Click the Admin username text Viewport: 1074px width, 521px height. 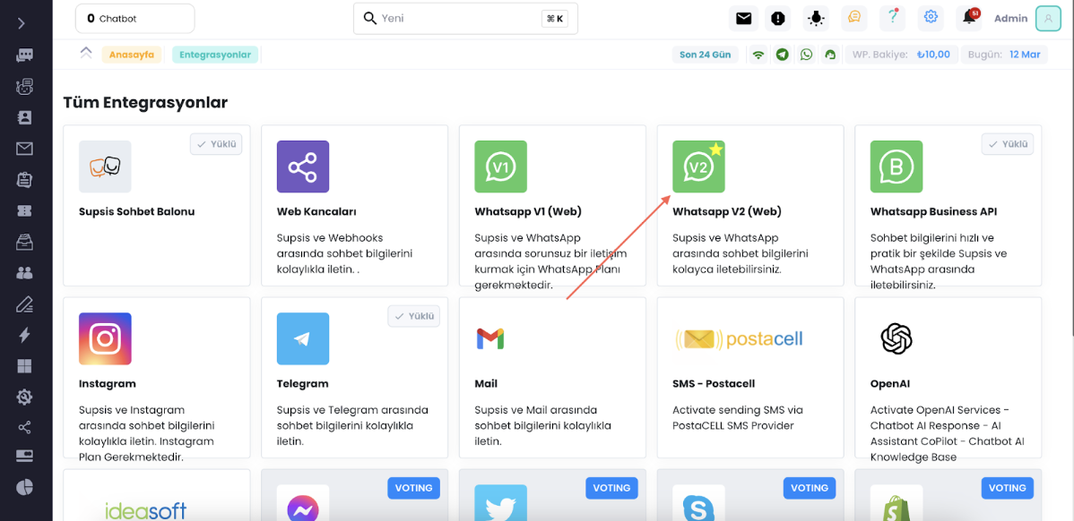[1010, 19]
